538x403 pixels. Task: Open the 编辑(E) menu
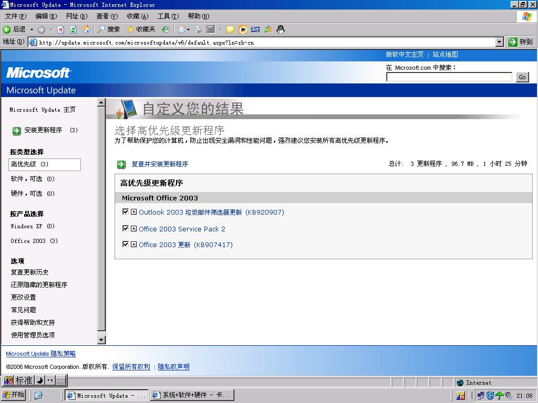pyautogui.click(x=46, y=16)
